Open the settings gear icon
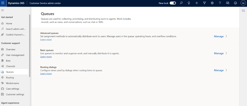247x106 pixels. point(212,3)
